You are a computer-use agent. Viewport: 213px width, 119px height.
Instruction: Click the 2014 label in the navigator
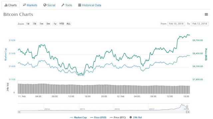[x=47, y=109]
